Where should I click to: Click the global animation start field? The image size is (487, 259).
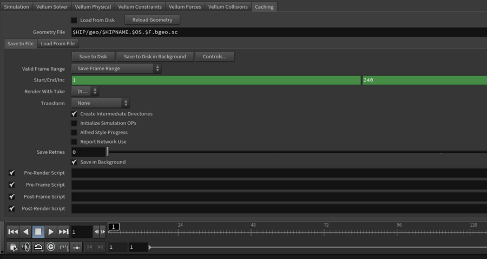117,247
